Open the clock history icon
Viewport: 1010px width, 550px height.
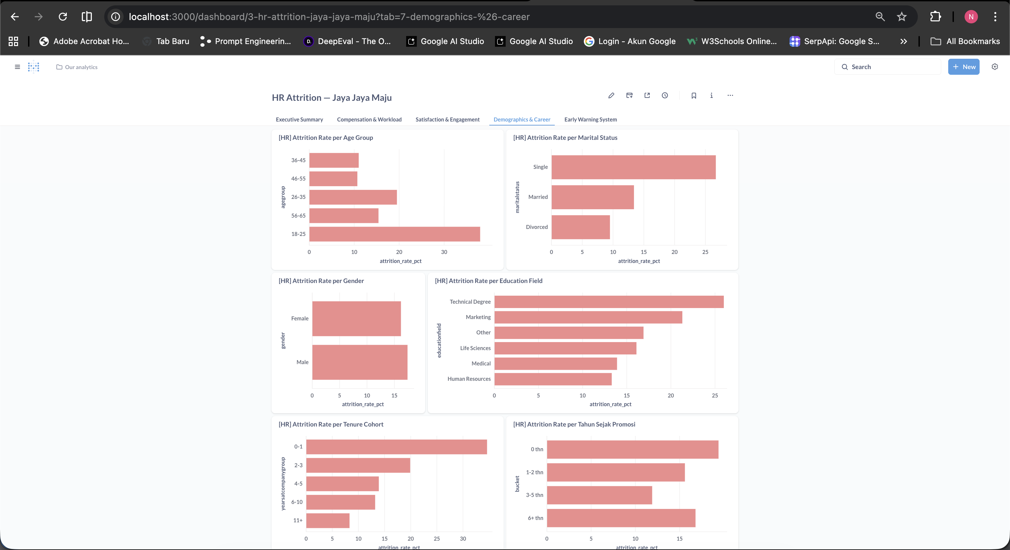[x=665, y=95]
